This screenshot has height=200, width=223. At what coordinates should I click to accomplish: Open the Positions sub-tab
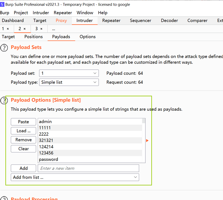point(34,37)
